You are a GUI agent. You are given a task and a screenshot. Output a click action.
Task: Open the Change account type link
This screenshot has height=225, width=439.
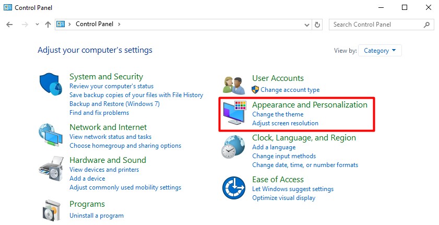290,90
